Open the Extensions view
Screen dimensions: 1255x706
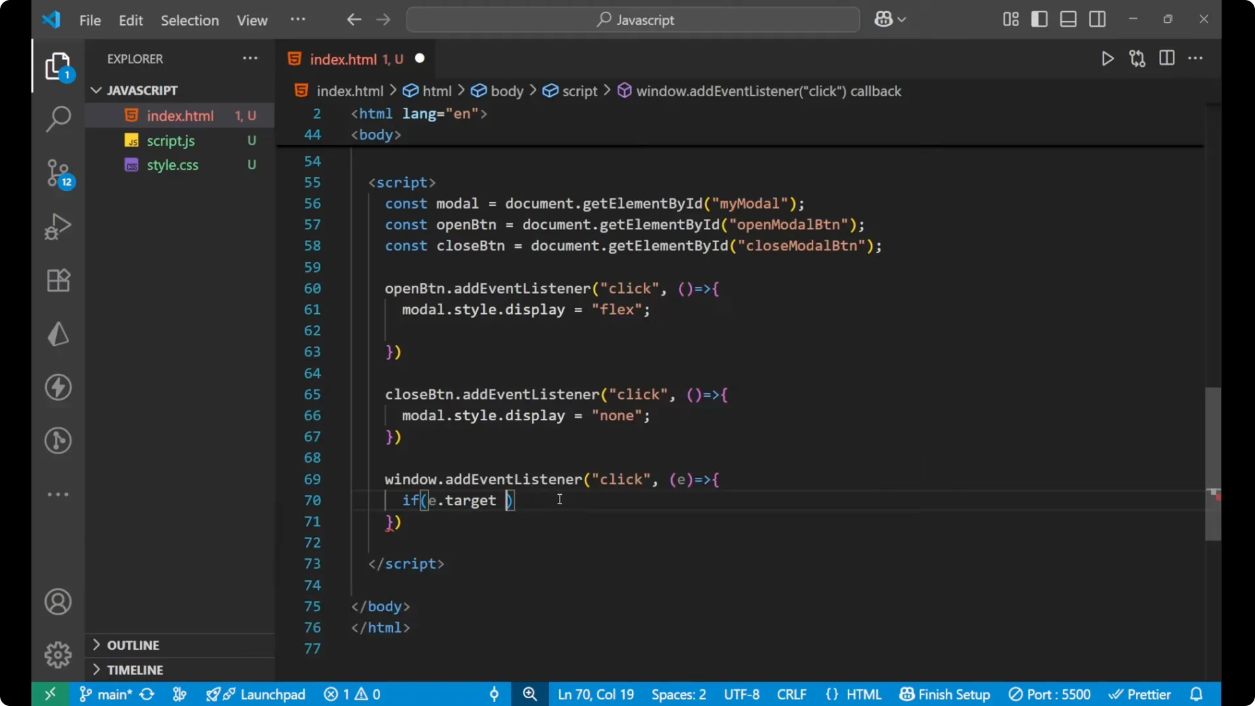58,280
